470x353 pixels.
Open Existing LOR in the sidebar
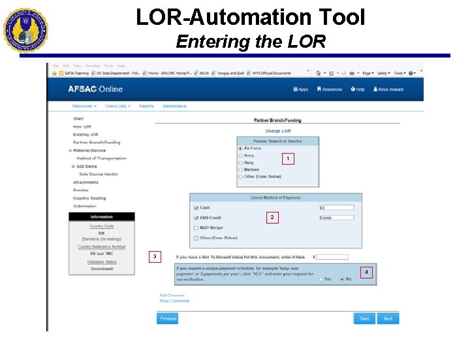click(x=86, y=135)
